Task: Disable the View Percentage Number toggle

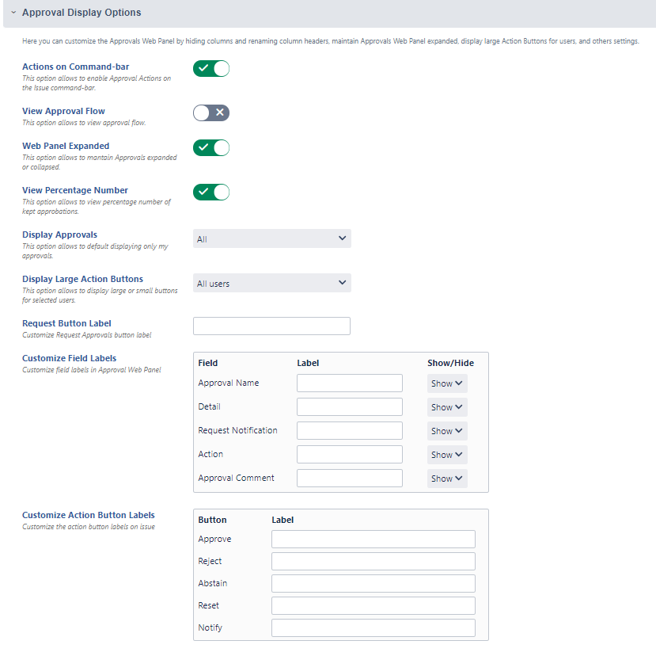Action: (x=211, y=192)
